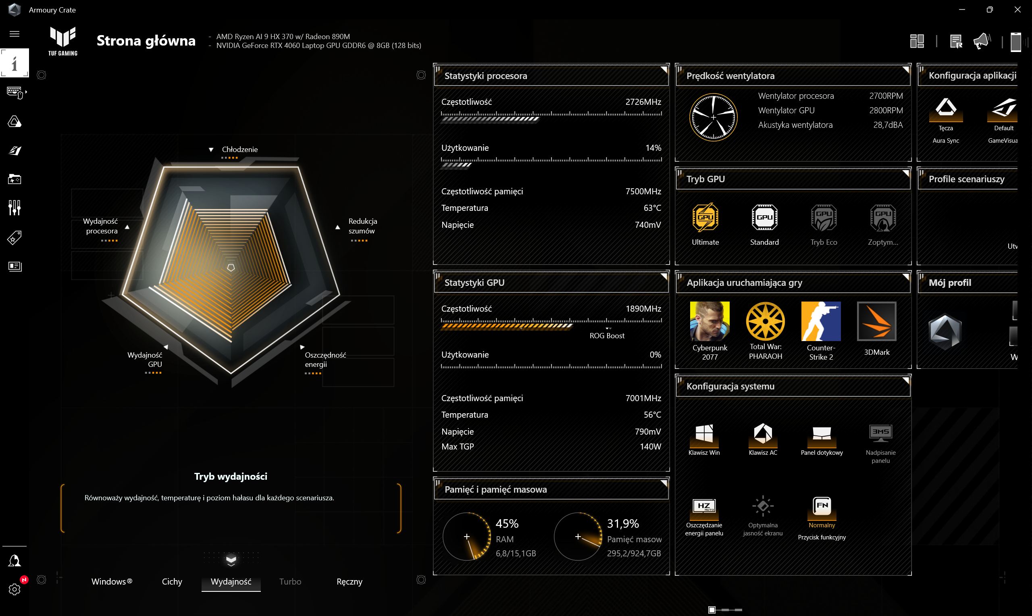The height and width of the screenshot is (616, 1032).
Task: Open the hamburger menu
Action: (15, 34)
